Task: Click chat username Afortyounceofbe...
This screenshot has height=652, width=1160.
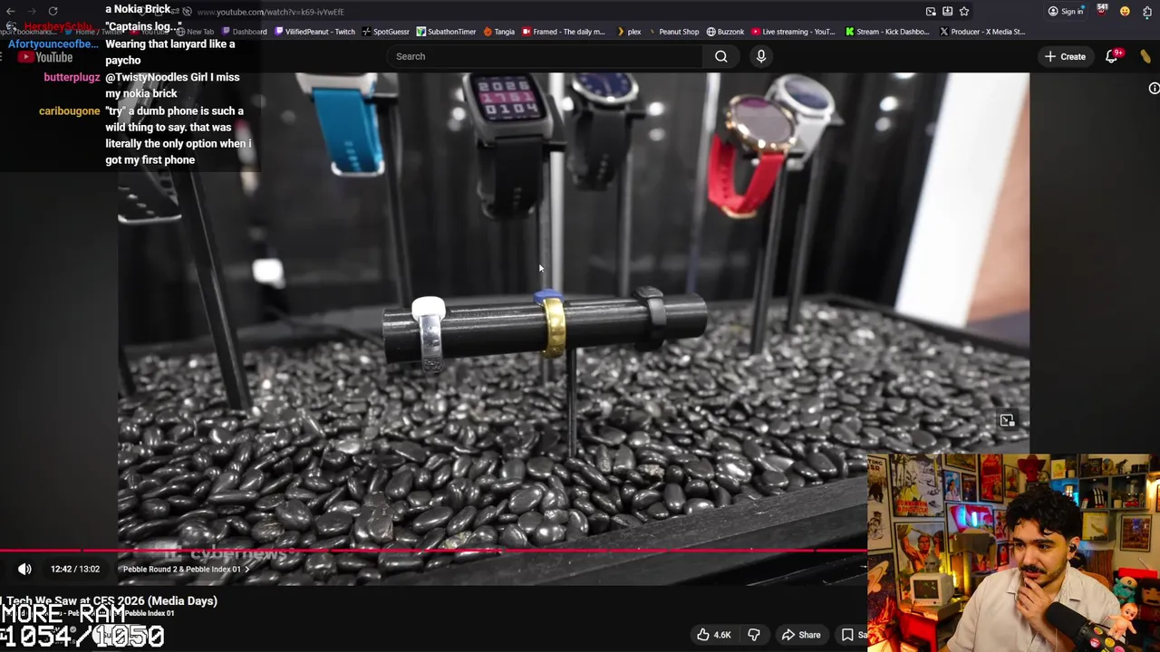Action: pos(53,43)
